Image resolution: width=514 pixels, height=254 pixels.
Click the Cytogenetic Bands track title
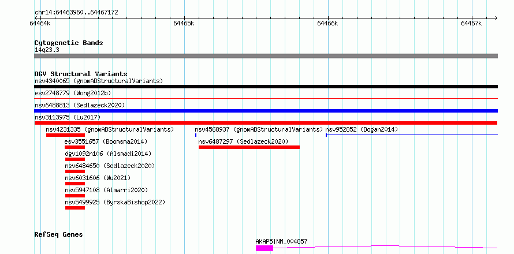(x=69, y=43)
